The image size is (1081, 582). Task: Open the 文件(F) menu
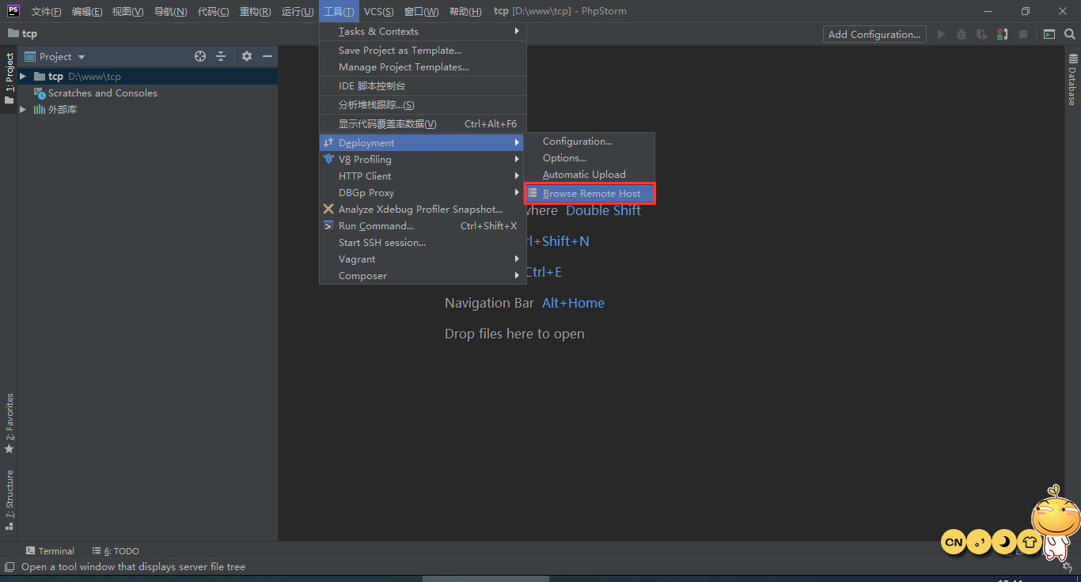pos(46,11)
